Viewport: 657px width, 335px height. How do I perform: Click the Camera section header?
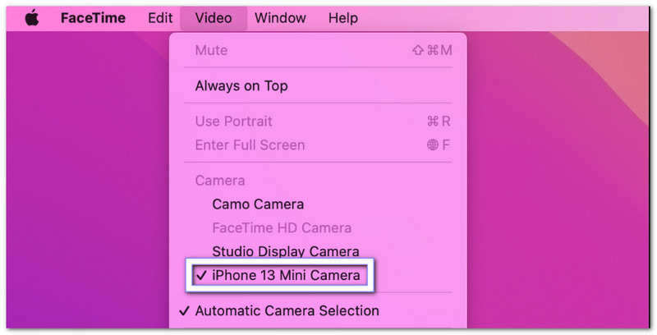219,181
